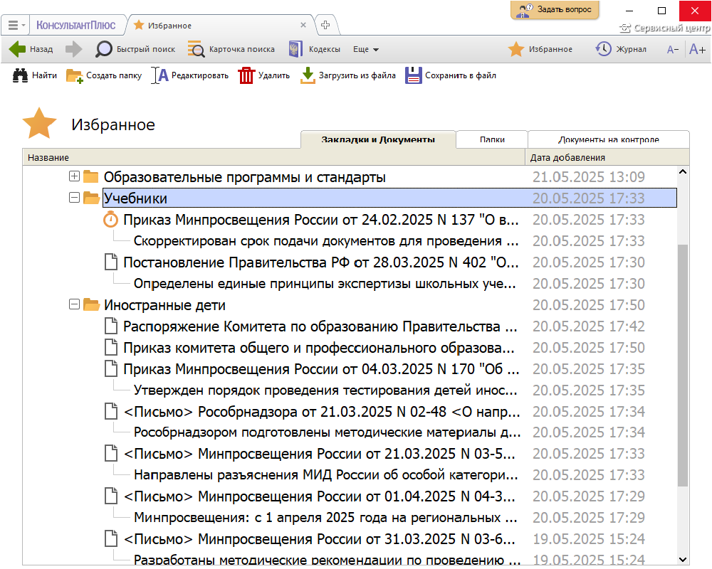
Task: Click date 20.05.2025 17:42 cell
Action: (589, 326)
